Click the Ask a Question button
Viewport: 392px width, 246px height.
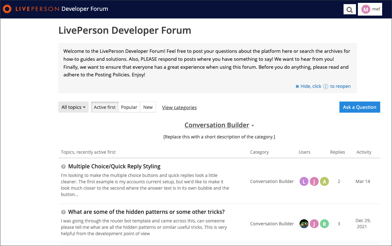pyautogui.click(x=359, y=107)
